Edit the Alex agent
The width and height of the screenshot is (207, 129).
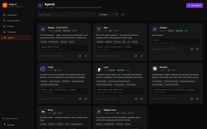[136, 56]
